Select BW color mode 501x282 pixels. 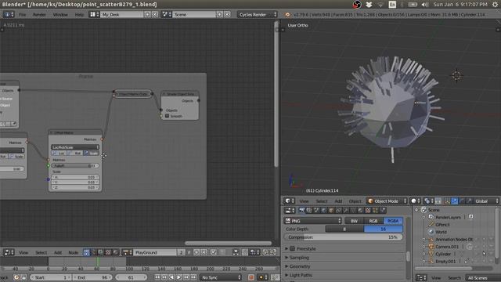(354, 221)
